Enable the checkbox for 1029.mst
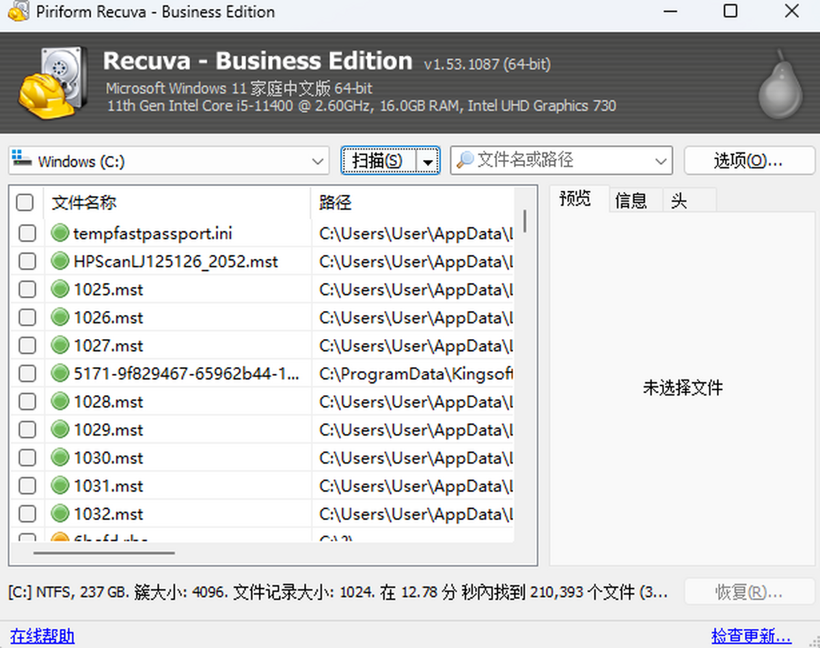The image size is (820, 648). click(x=27, y=430)
